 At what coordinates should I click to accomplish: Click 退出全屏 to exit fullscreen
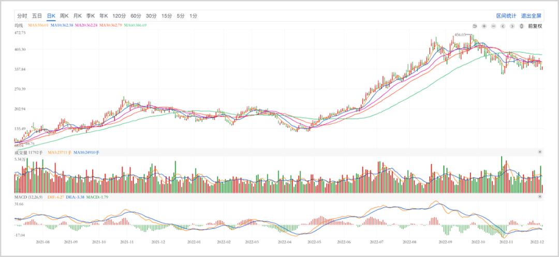point(531,15)
